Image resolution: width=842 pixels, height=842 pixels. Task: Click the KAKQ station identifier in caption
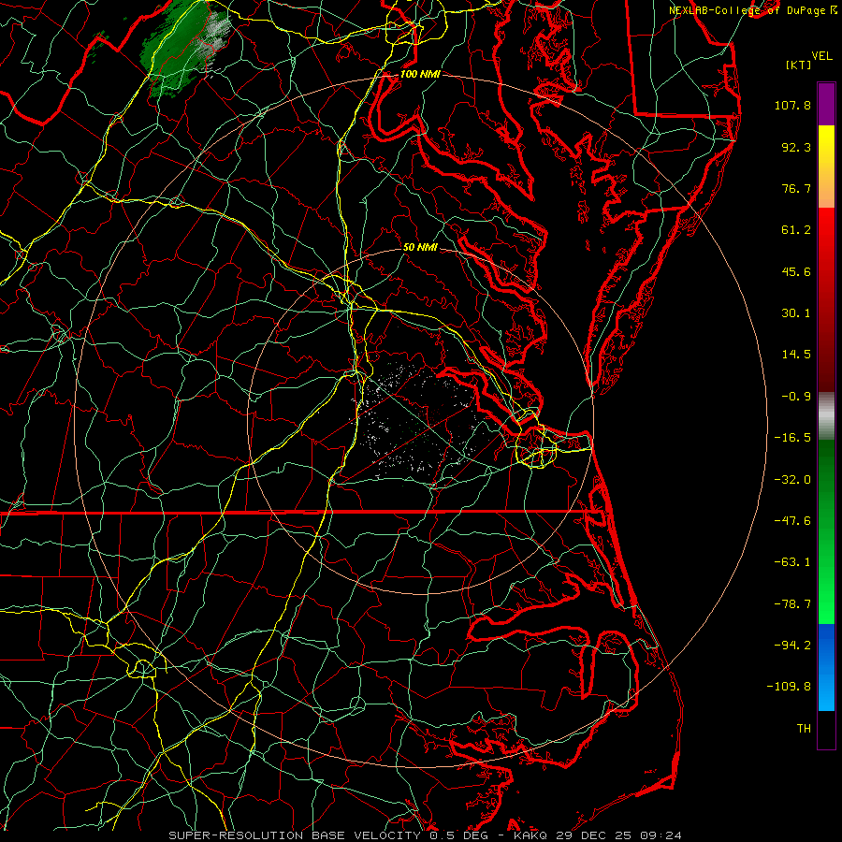(530, 835)
